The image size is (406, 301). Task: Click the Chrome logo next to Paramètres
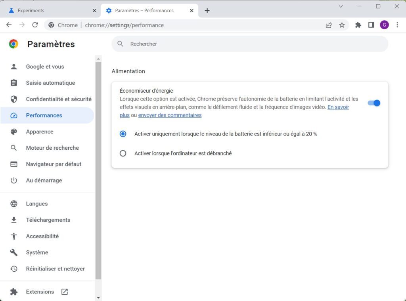(13, 44)
